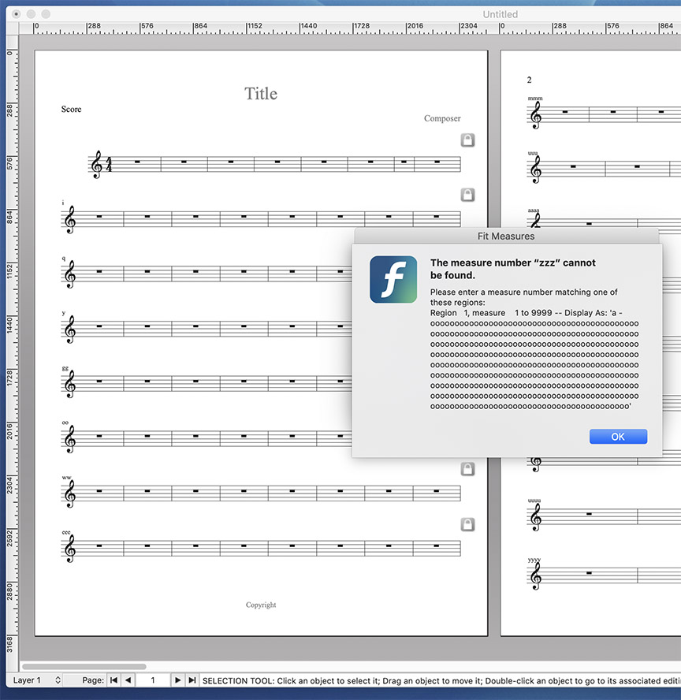Go to previous page using the left arrow

click(x=128, y=680)
